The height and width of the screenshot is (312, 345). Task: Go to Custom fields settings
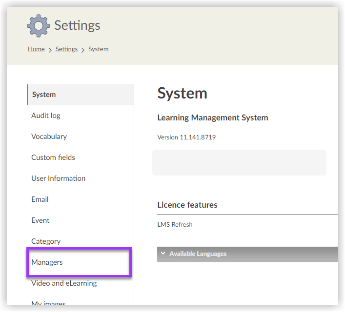pyautogui.click(x=53, y=157)
